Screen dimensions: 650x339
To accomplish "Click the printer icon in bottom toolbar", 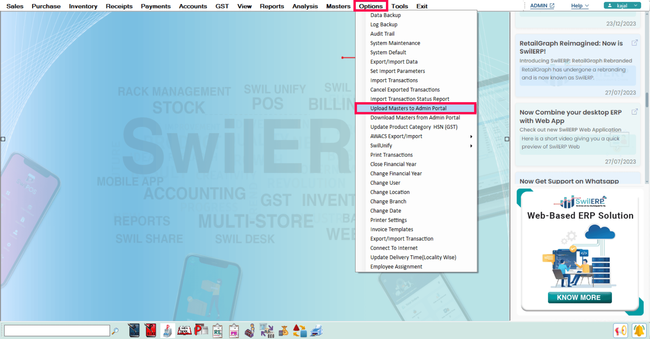I will pyautogui.click(x=316, y=331).
